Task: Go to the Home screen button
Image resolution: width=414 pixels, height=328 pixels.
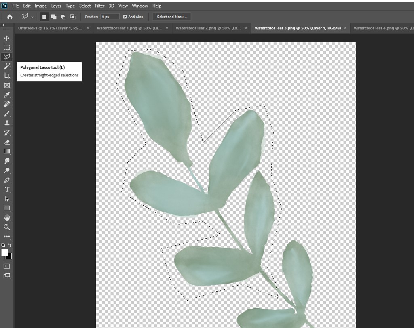Action: 10,17
